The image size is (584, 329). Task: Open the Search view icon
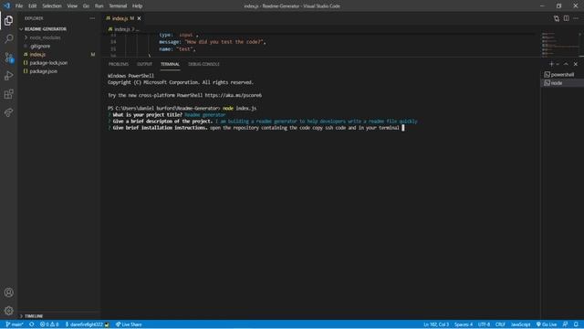8,38
